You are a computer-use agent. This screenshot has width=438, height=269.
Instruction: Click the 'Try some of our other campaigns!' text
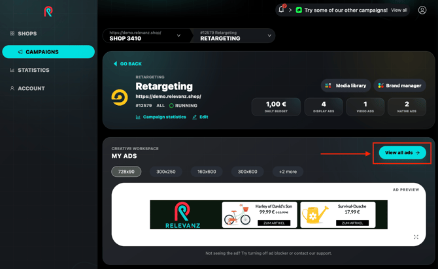346,10
